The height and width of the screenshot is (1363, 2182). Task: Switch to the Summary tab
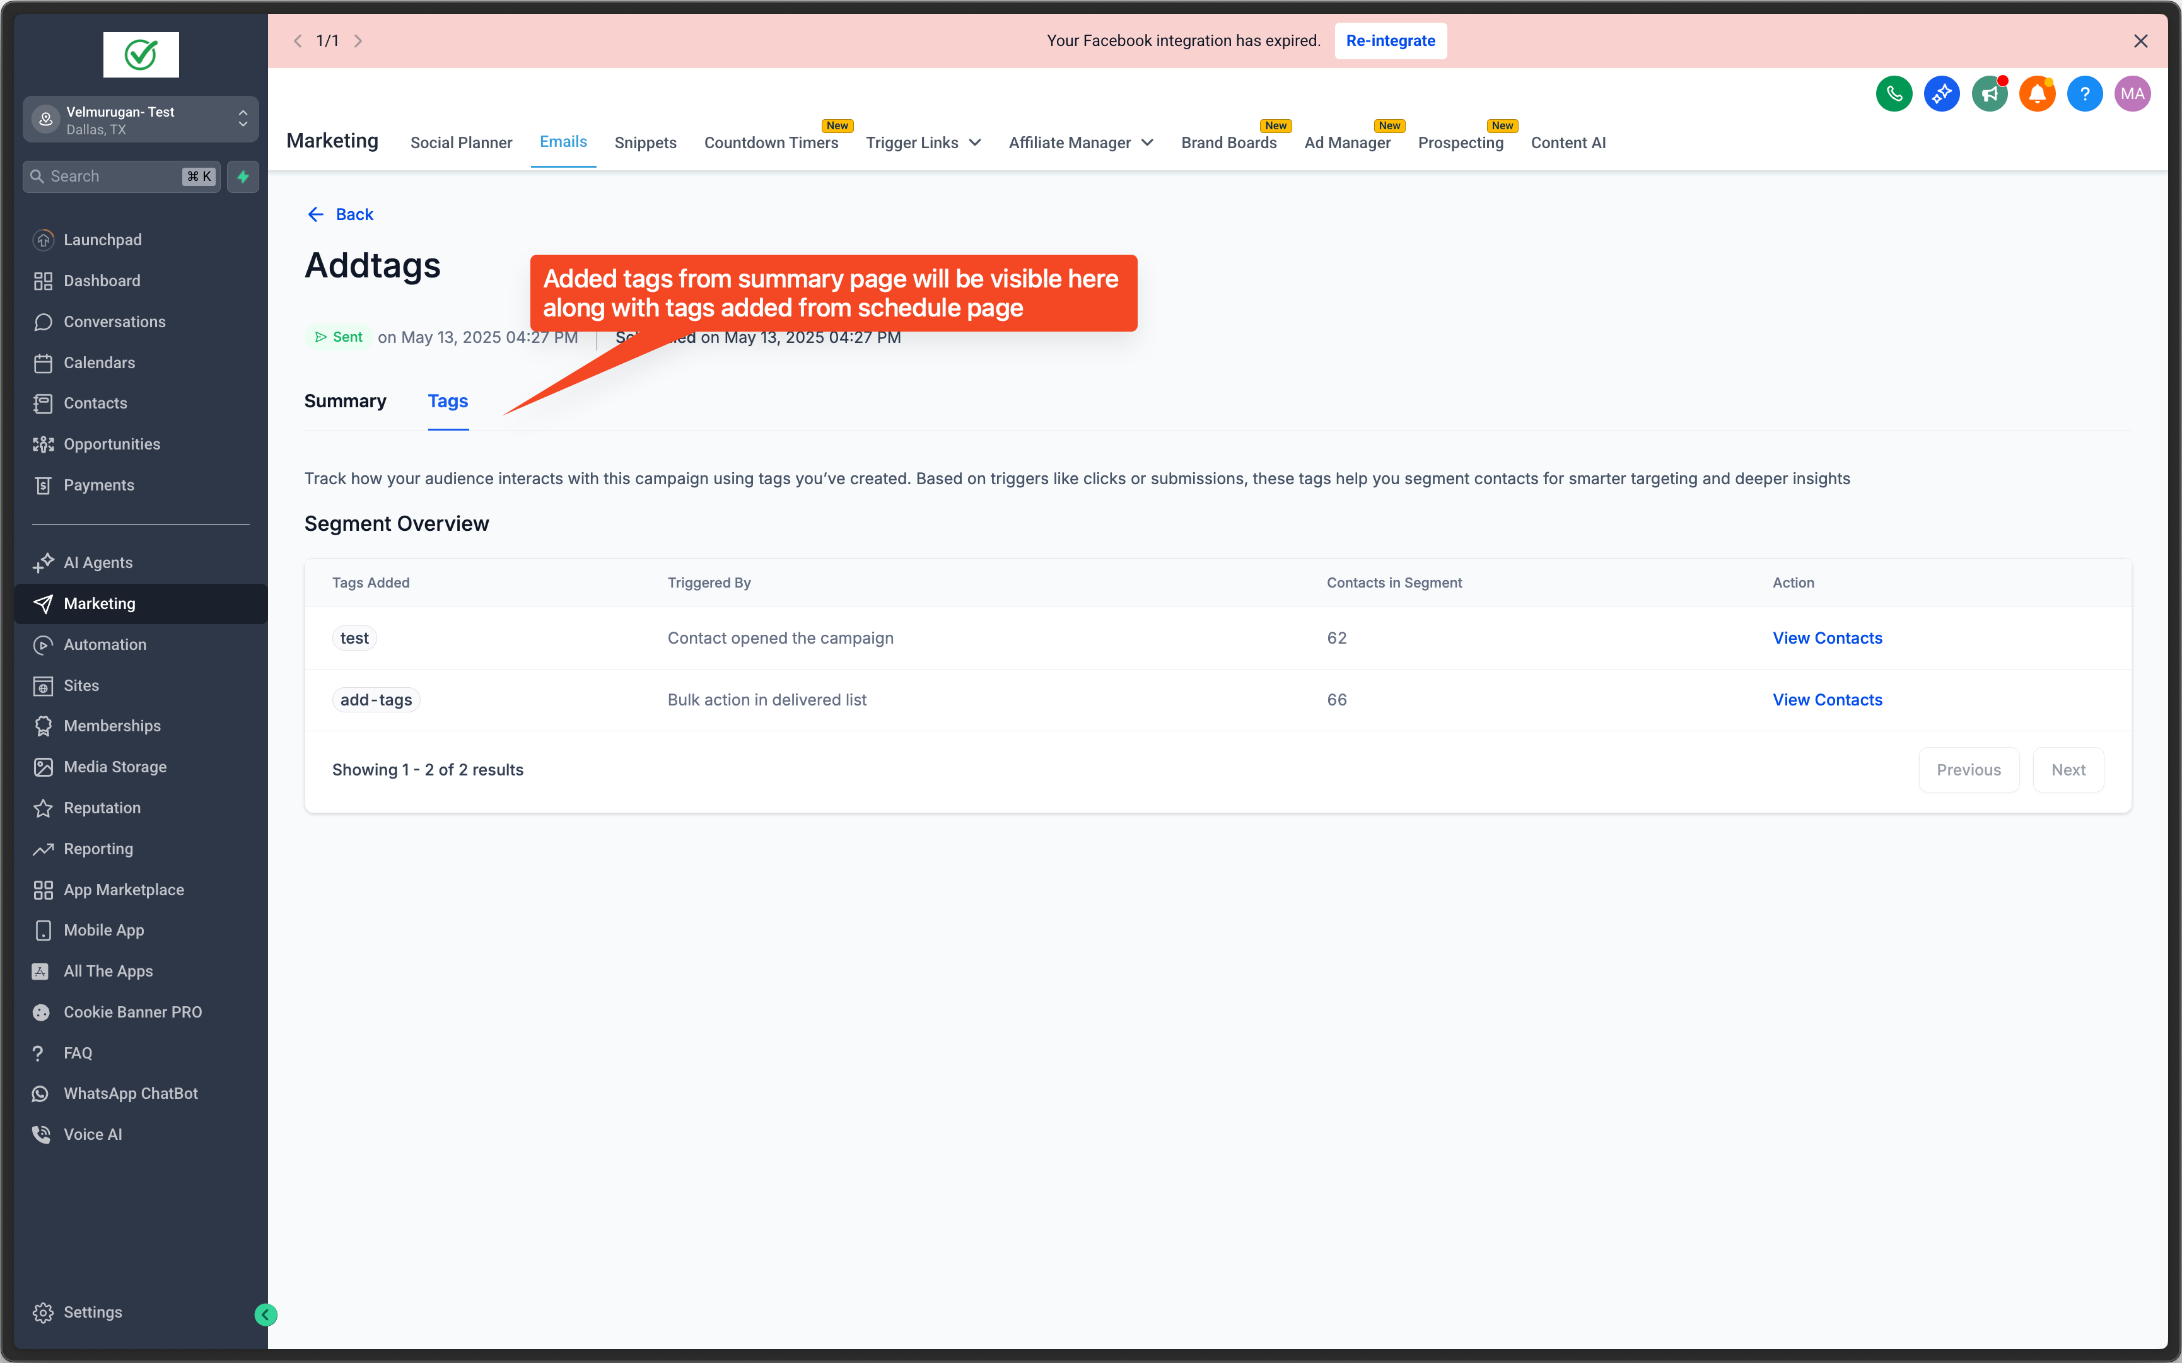tap(346, 401)
